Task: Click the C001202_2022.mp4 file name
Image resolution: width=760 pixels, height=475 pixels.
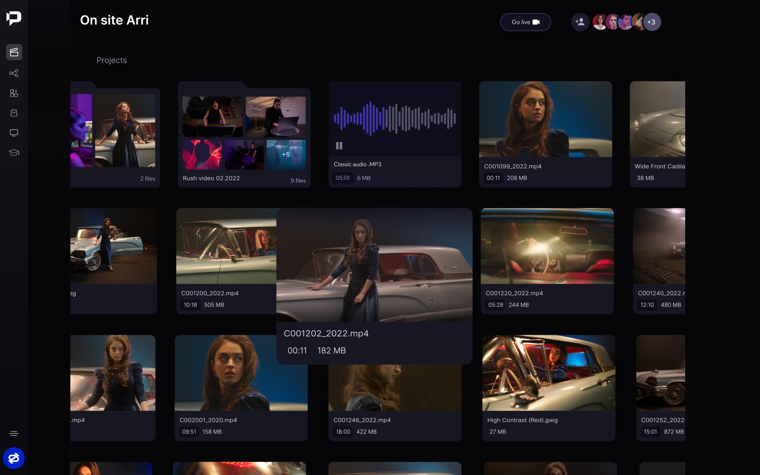Action: [x=326, y=333]
